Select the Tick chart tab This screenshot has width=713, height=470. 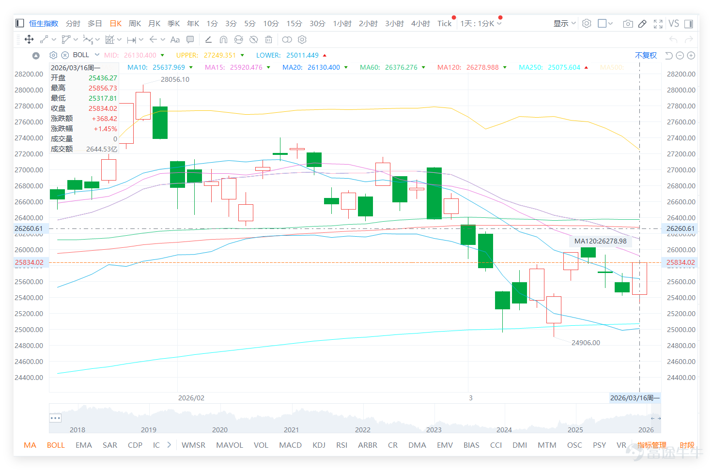[x=444, y=23]
